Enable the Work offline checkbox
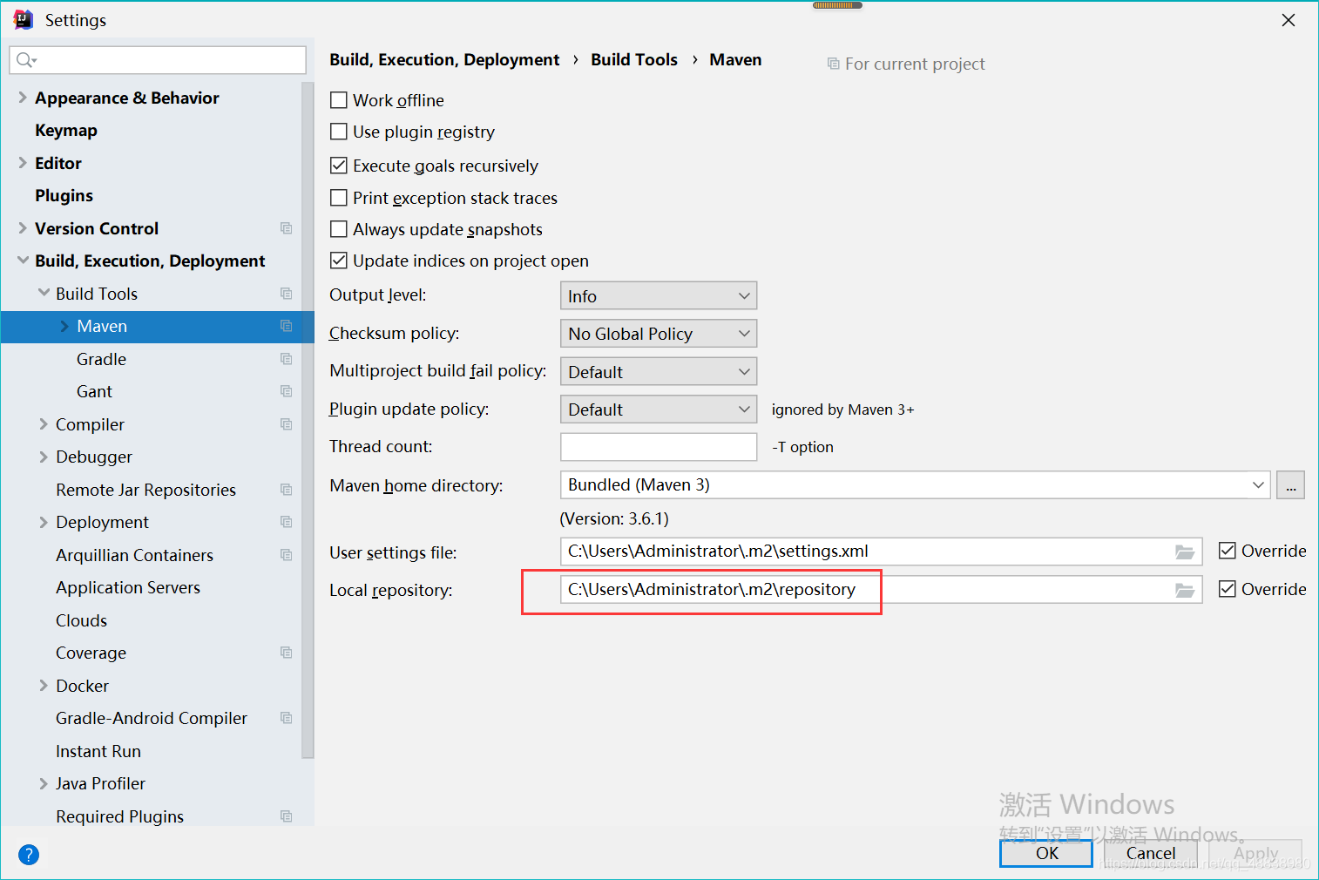 339,100
